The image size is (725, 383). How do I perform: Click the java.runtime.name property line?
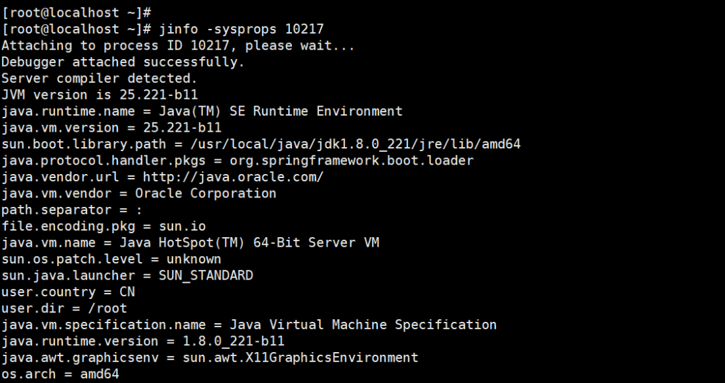click(x=201, y=112)
